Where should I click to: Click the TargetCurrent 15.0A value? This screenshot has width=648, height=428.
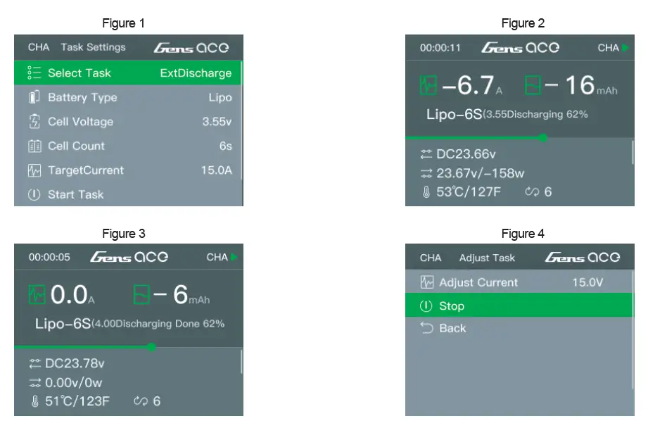(x=215, y=170)
